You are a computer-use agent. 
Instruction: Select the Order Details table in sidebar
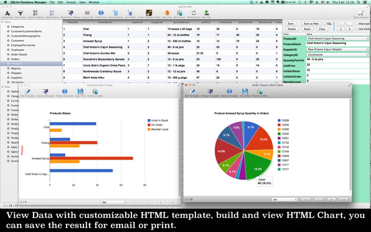pyautogui.click(x=19, y=54)
